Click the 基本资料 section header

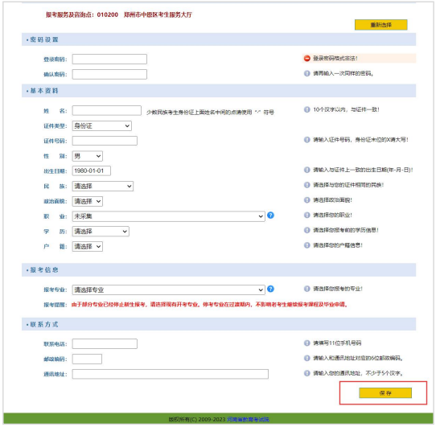click(x=219, y=91)
